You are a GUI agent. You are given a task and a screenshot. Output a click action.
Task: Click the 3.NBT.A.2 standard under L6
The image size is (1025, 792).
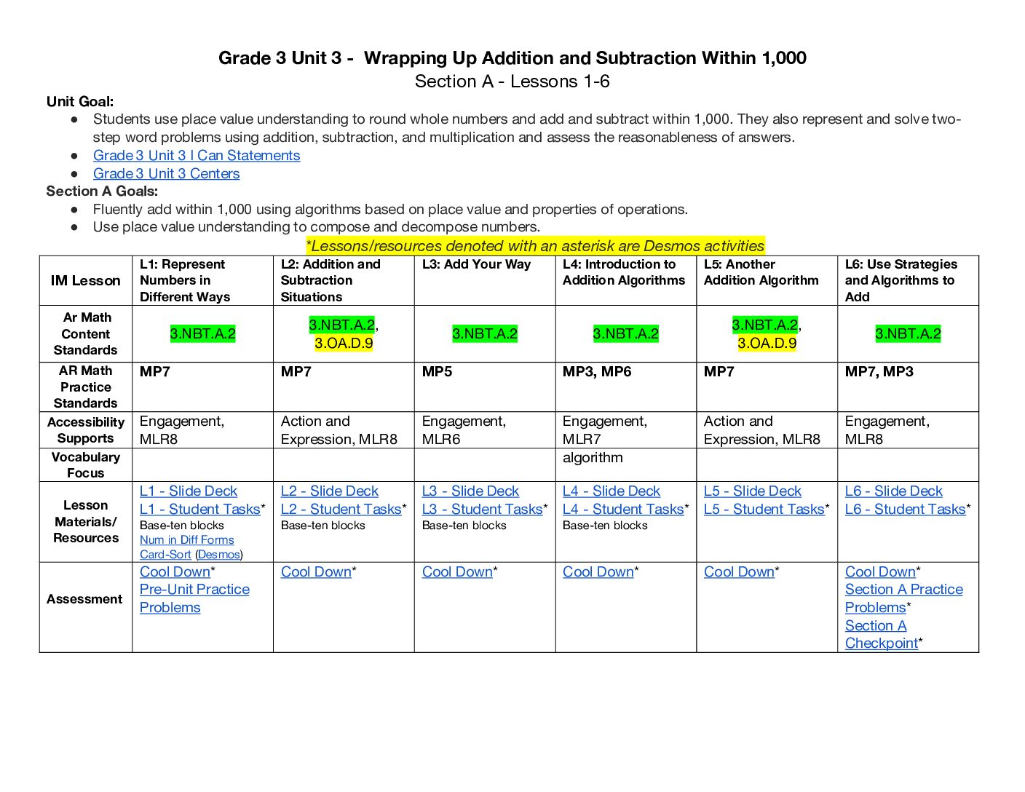pos(908,334)
